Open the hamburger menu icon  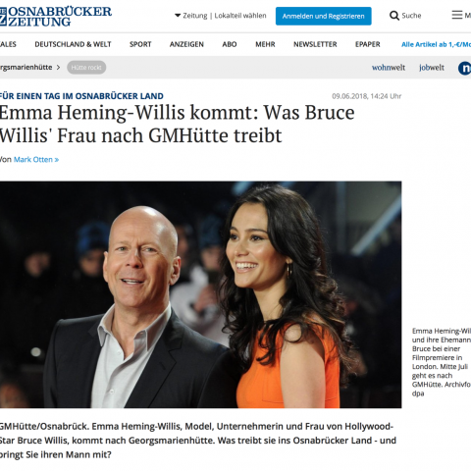457,15
